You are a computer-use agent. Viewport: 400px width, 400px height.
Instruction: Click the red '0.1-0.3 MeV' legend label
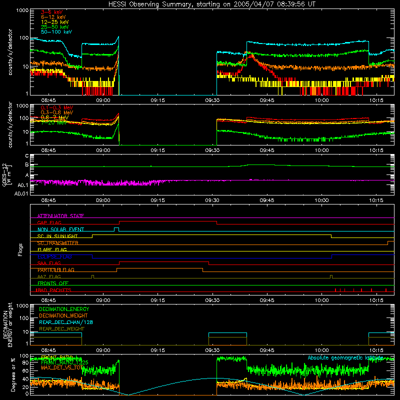pyautogui.click(x=57, y=107)
